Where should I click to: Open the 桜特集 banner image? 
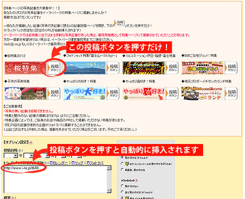pos(26,68)
